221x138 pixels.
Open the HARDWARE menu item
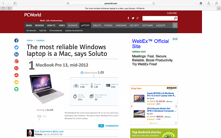pyautogui.click(x=121, y=25)
